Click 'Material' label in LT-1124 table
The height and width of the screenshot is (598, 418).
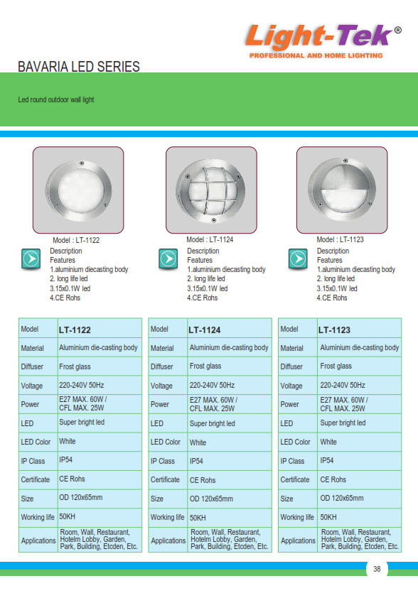coord(162,348)
